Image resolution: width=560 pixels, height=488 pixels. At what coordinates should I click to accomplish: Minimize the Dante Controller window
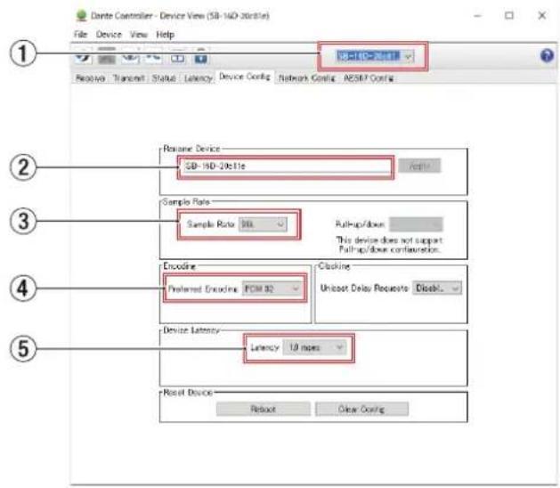[x=478, y=15]
